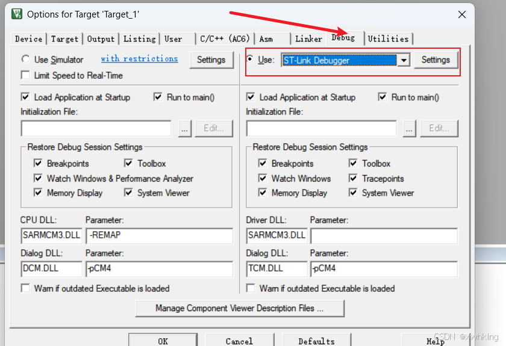
Task: Click debugger Edit... button
Action: click(439, 129)
